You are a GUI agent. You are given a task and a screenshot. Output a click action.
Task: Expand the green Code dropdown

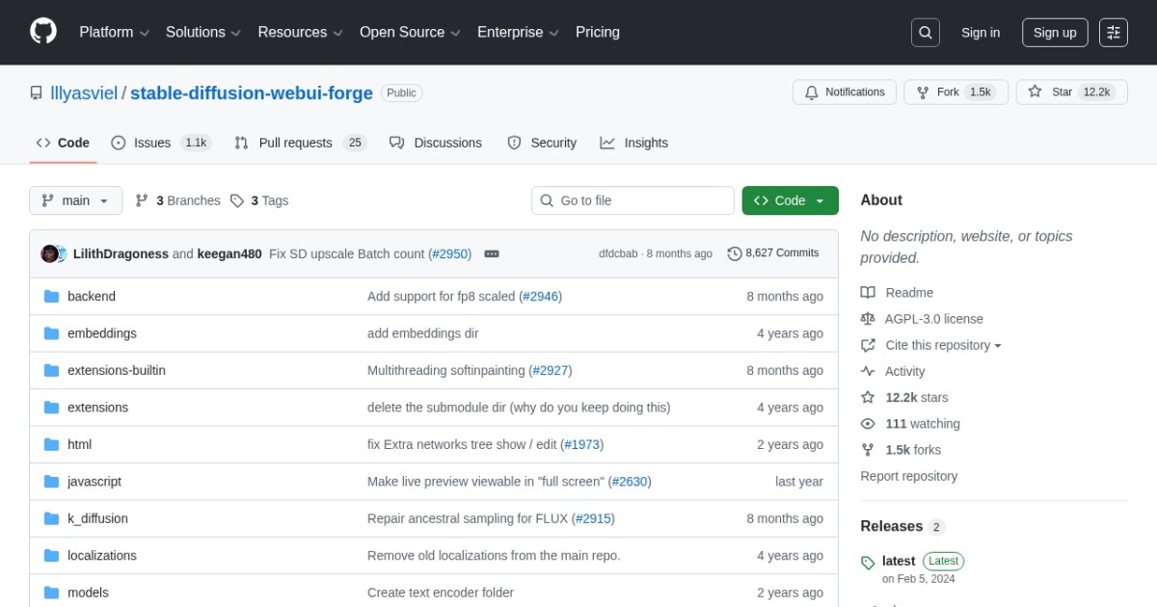[x=790, y=200]
